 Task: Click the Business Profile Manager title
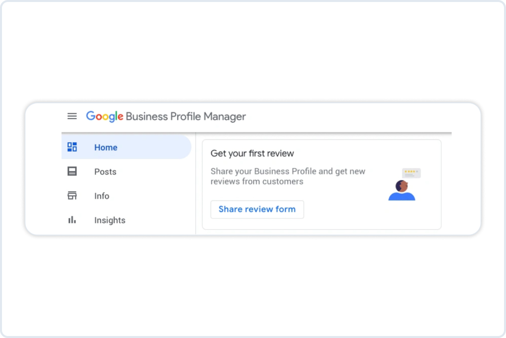point(186,117)
